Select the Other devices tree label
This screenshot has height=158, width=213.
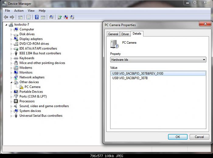point(29,82)
